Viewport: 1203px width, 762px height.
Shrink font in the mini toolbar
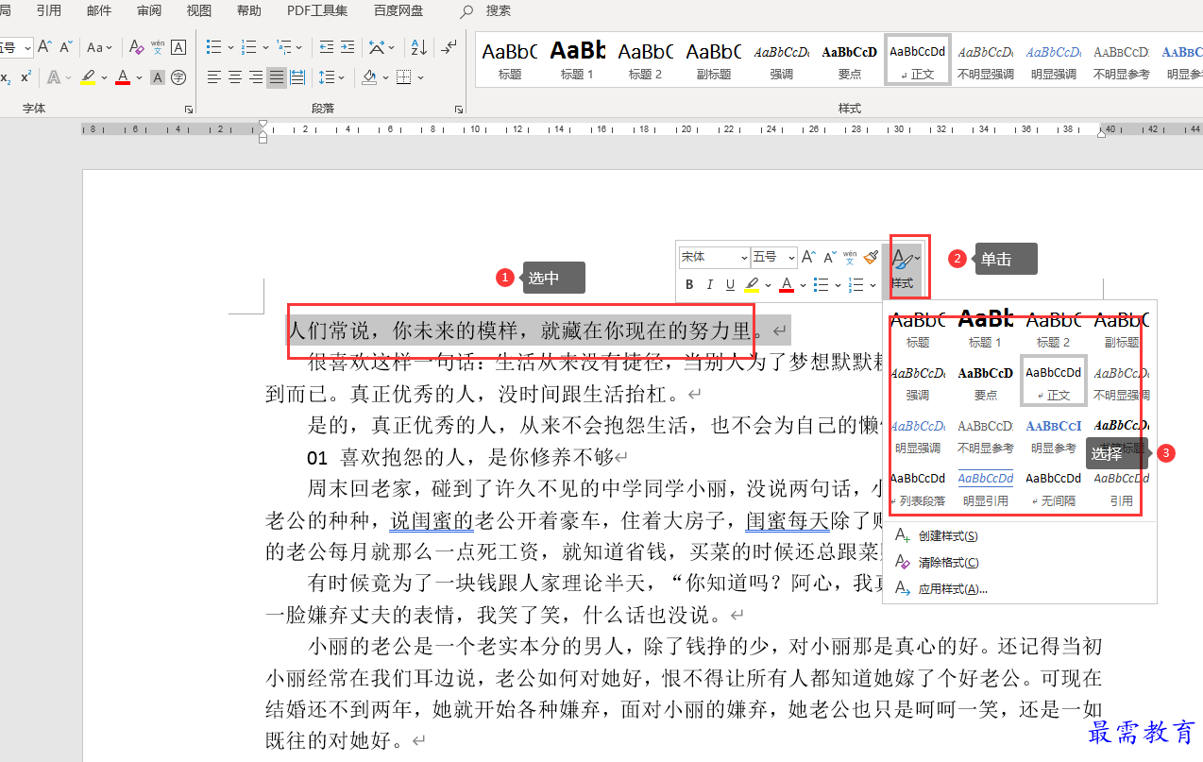click(x=829, y=257)
